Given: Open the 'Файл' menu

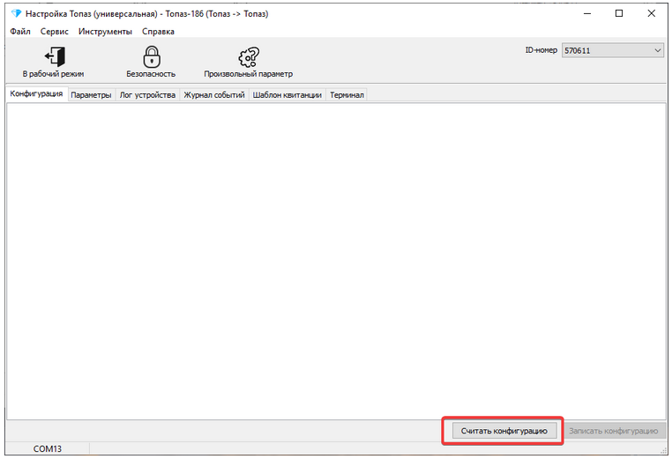Looking at the screenshot, I should click(x=20, y=31).
